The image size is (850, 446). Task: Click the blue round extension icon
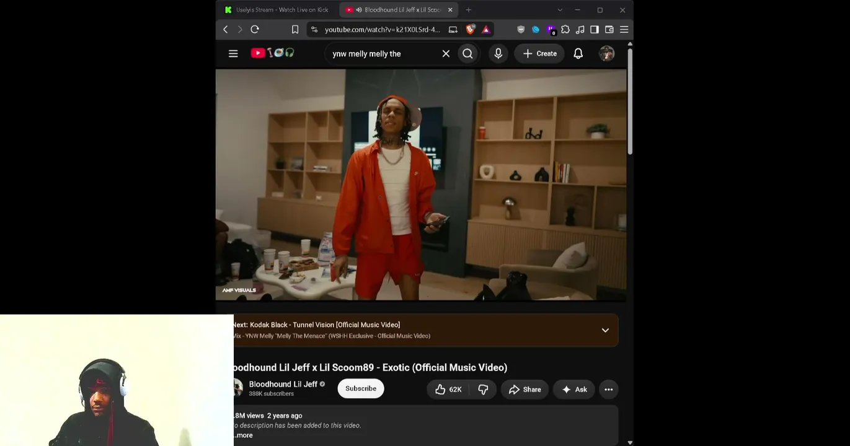[536, 29]
